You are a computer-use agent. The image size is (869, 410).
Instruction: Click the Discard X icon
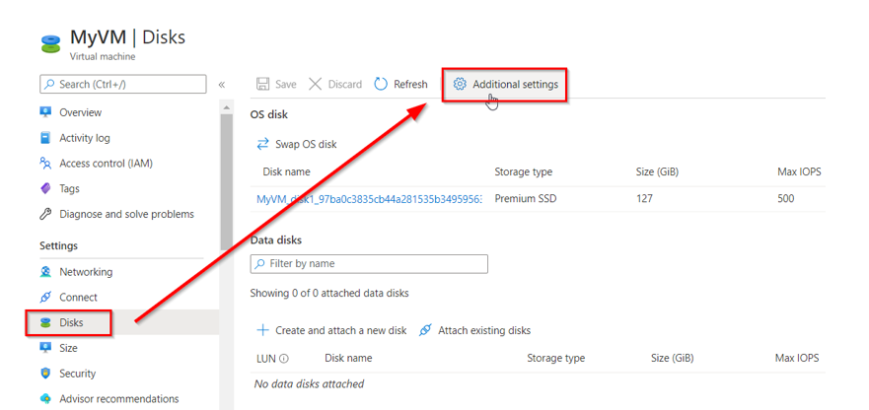(x=316, y=85)
